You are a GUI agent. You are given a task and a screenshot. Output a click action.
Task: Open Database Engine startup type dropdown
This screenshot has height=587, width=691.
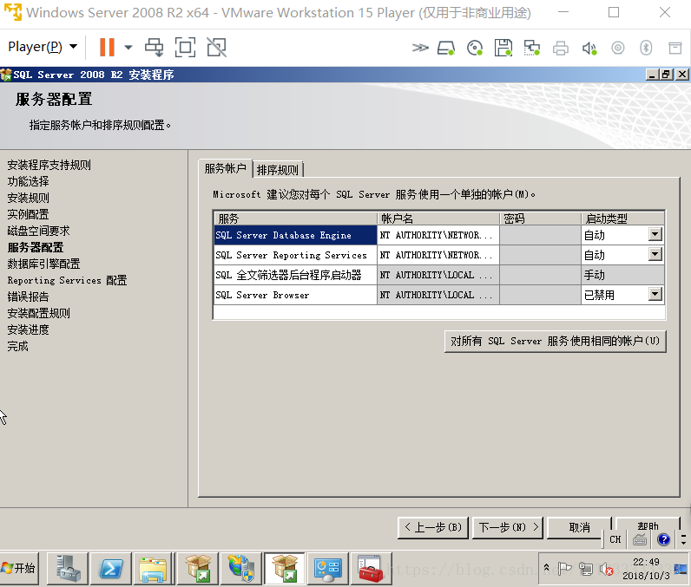pos(655,234)
